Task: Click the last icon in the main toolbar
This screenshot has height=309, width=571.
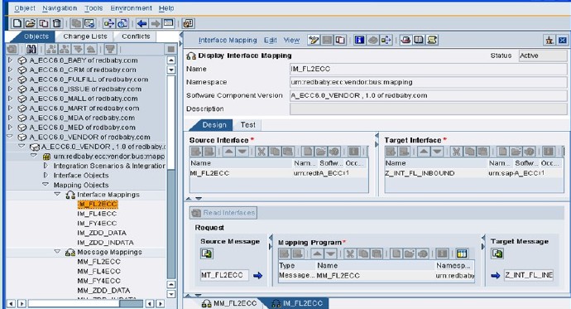Action: pyautogui.click(x=188, y=24)
